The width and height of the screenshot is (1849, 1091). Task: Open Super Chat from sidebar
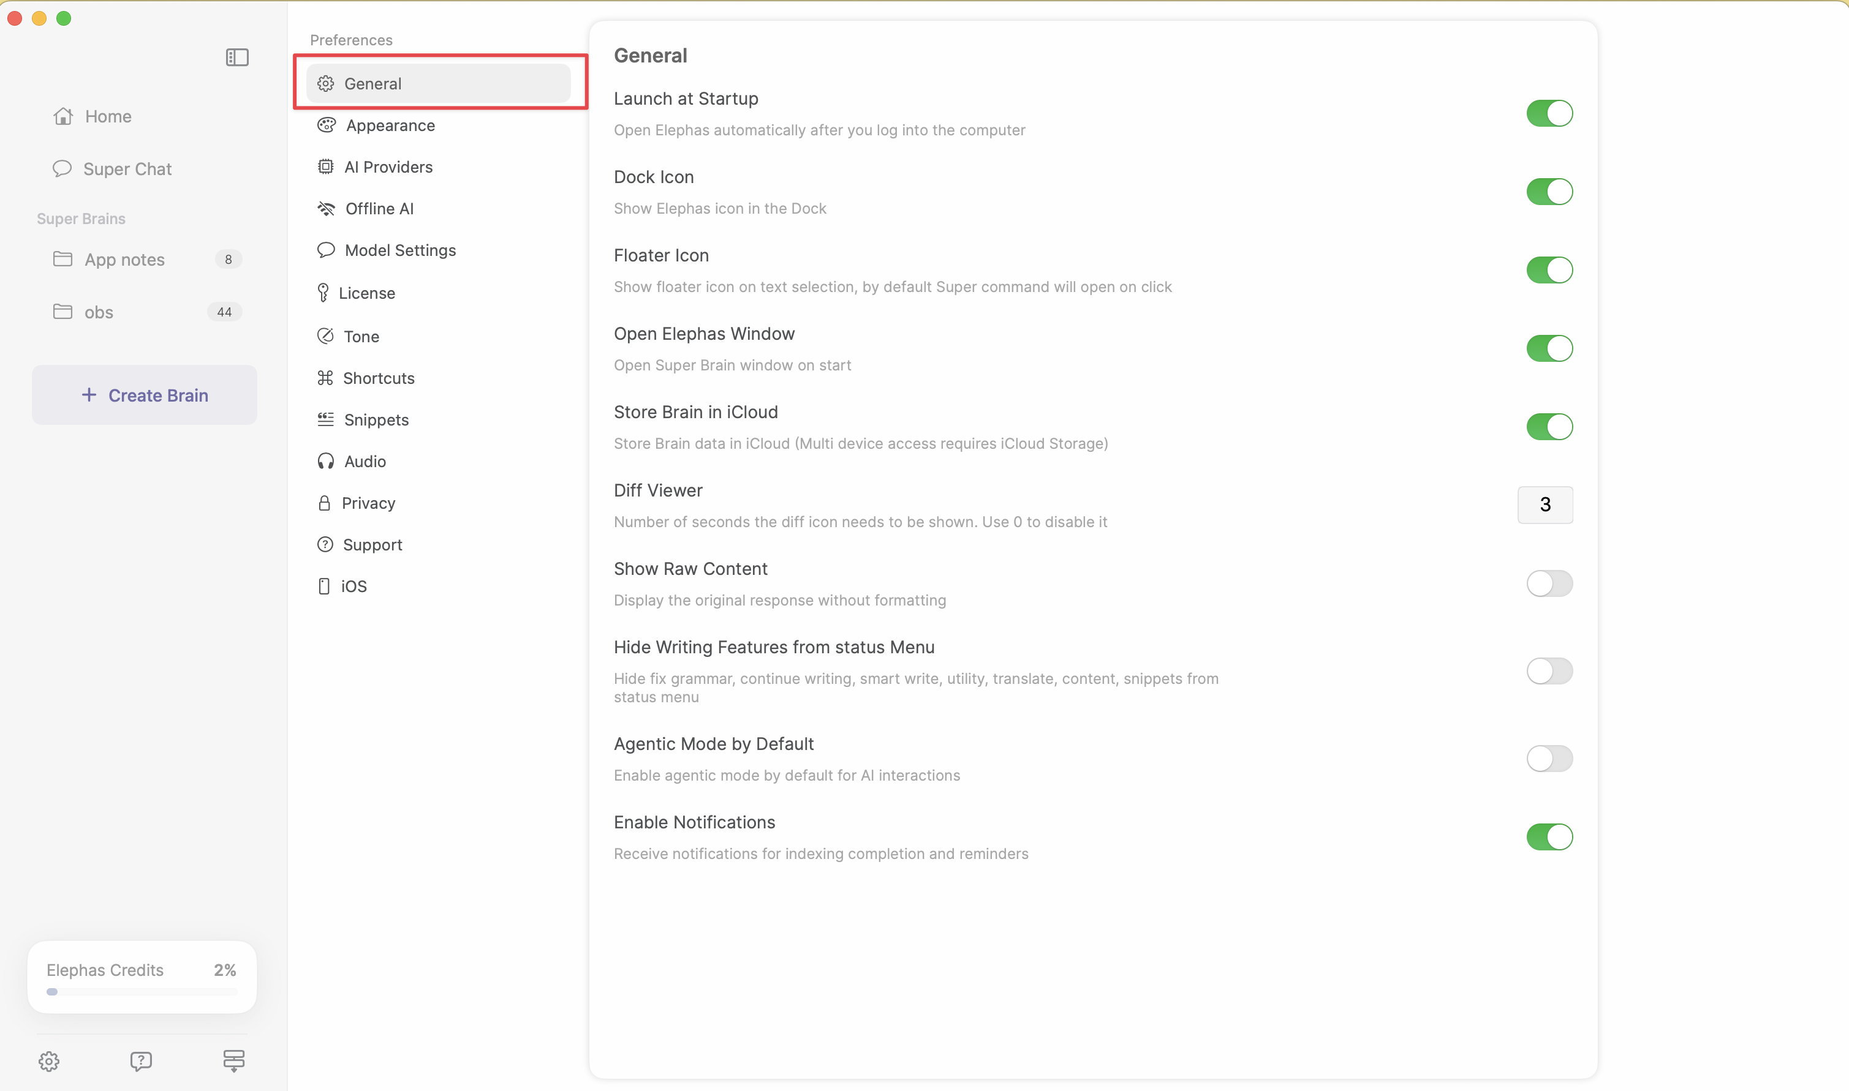(x=144, y=168)
